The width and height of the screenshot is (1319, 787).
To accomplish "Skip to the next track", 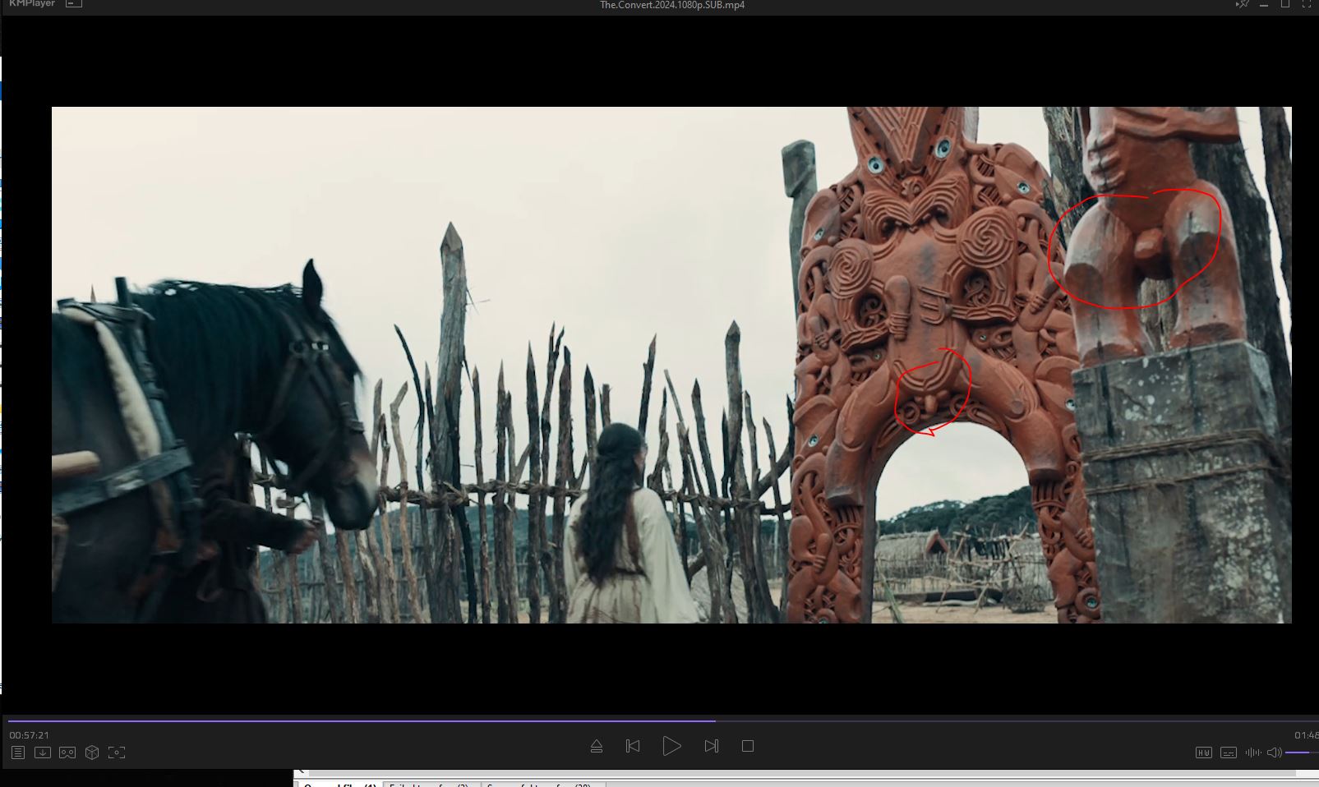I will click(712, 746).
